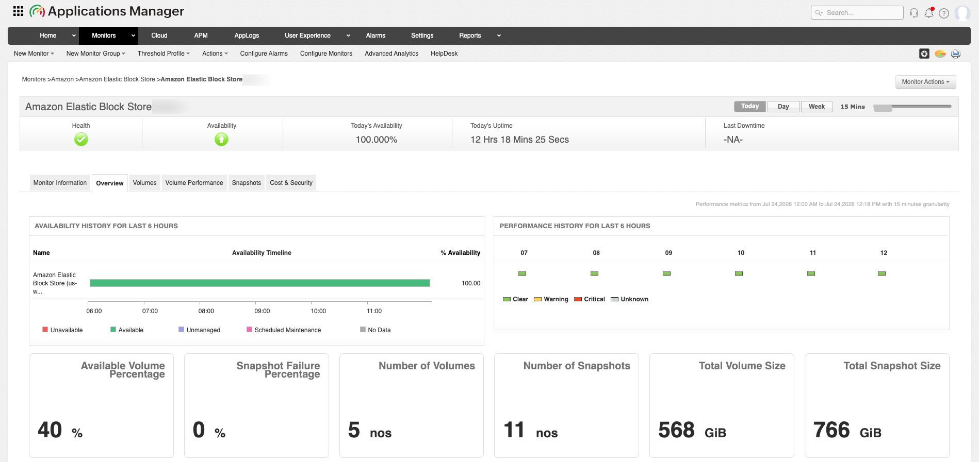The width and height of the screenshot is (979, 462).
Task: Switch to the Volume Performance tab
Action: coord(194,183)
